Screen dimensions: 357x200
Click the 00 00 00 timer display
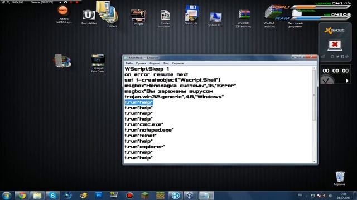[335, 71]
